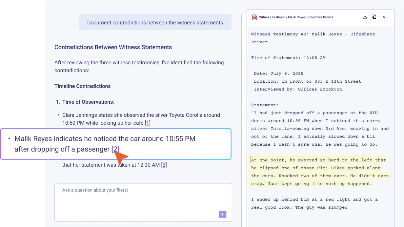Close the Witness Testimony document preview

click(x=384, y=17)
